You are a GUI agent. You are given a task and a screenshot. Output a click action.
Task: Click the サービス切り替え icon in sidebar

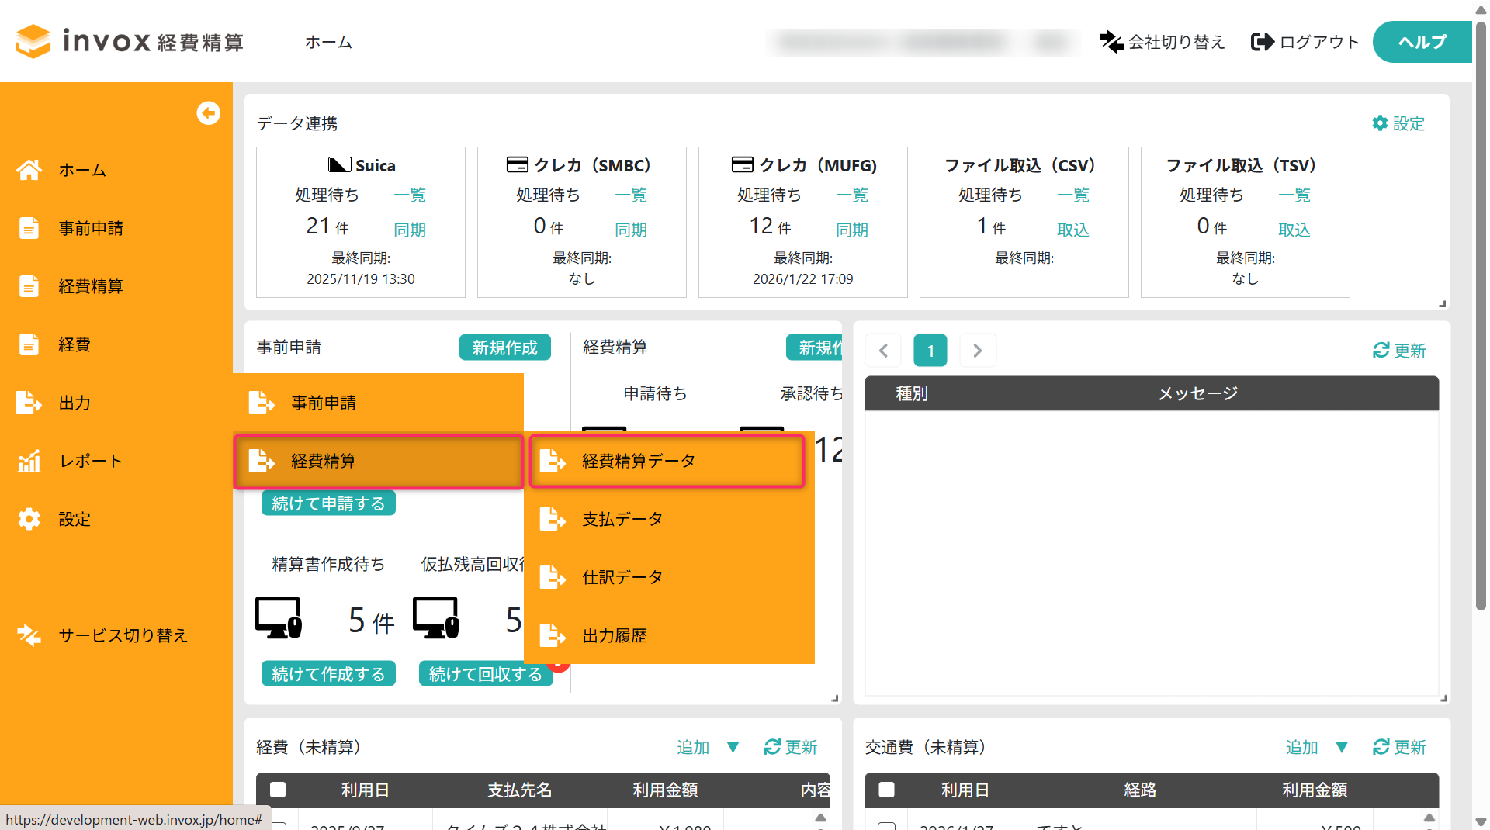[29, 635]
